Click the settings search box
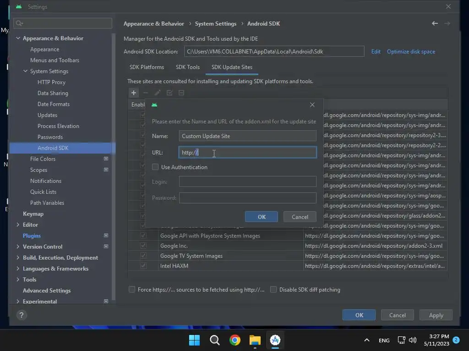469x351 pixels. point(62,23)
